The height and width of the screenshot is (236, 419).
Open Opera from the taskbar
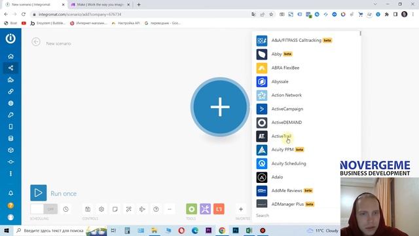(x=181, y=230)
